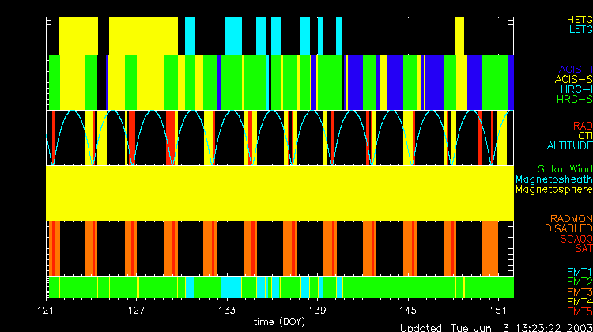593x332 pixels.
Task: Click the 133 tick on time axis
Action: click(x=228, y=308)
